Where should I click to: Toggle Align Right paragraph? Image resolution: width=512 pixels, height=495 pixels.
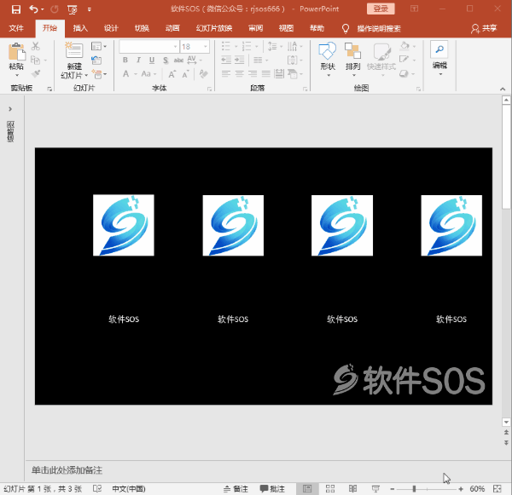pyautogui.click(x=253, y=74)
